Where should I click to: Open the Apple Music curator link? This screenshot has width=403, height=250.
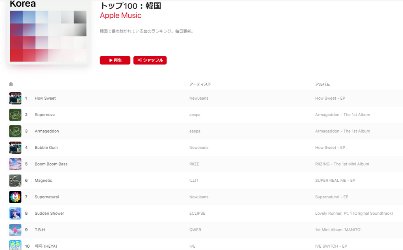120,16
